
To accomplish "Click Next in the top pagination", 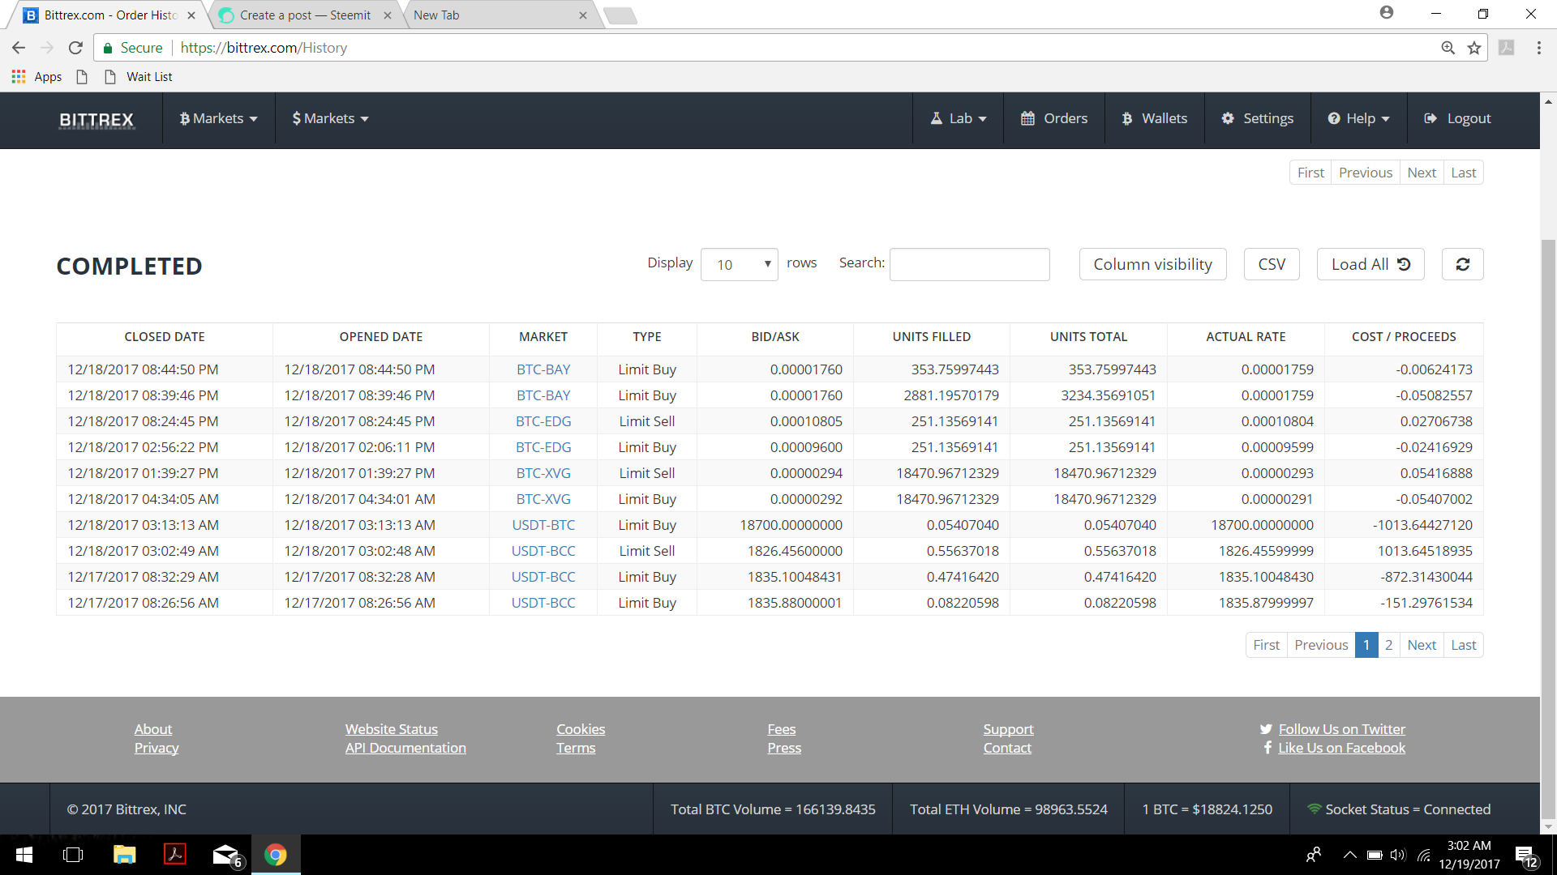I will click(1422, 173).
